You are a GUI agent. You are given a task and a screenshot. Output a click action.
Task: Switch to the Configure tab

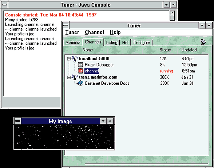(x=142, y=43)
